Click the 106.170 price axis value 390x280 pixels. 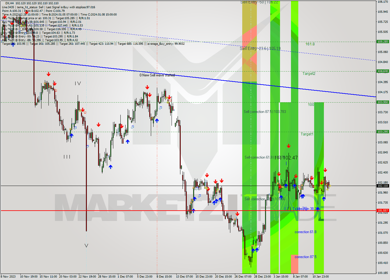(383, 2)
